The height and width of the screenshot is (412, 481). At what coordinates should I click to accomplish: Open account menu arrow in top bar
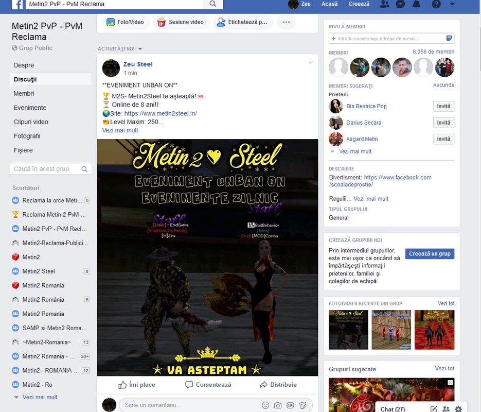point(452,4)
